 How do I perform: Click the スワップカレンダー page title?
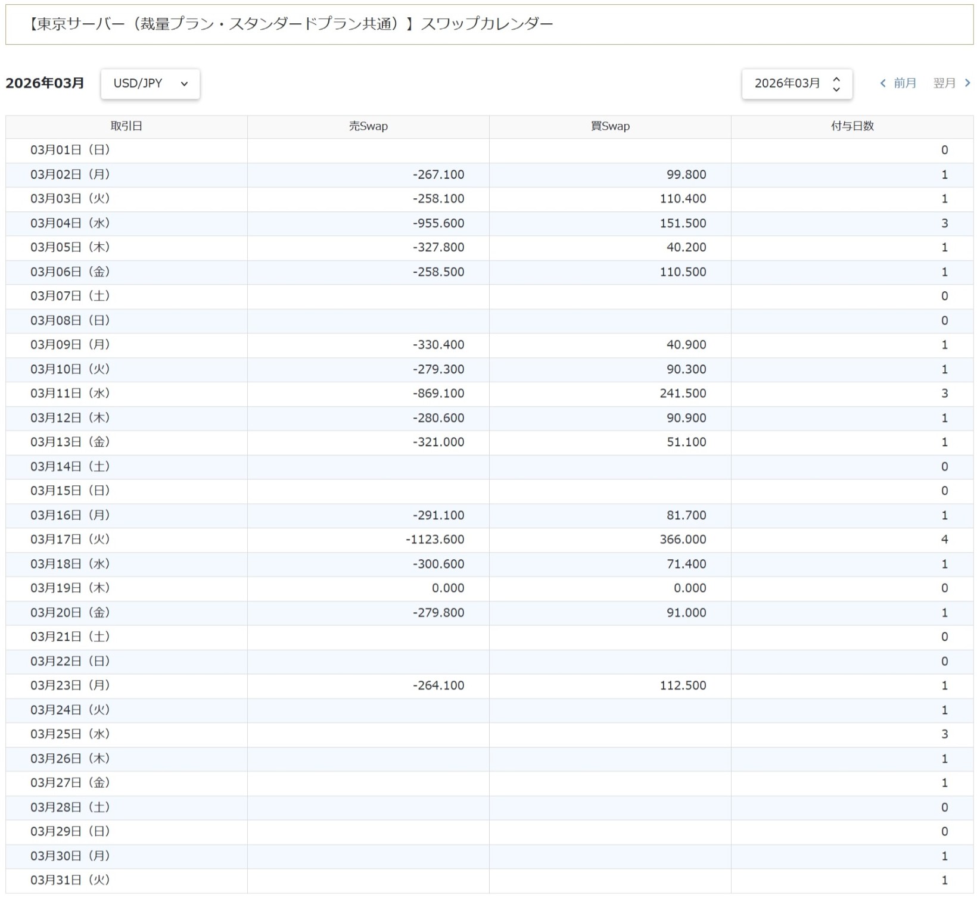coord(487,24)
